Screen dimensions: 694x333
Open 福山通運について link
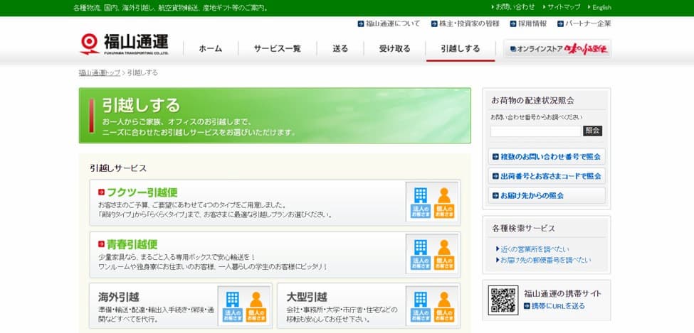pyautogui.click(x=393, y=24)
